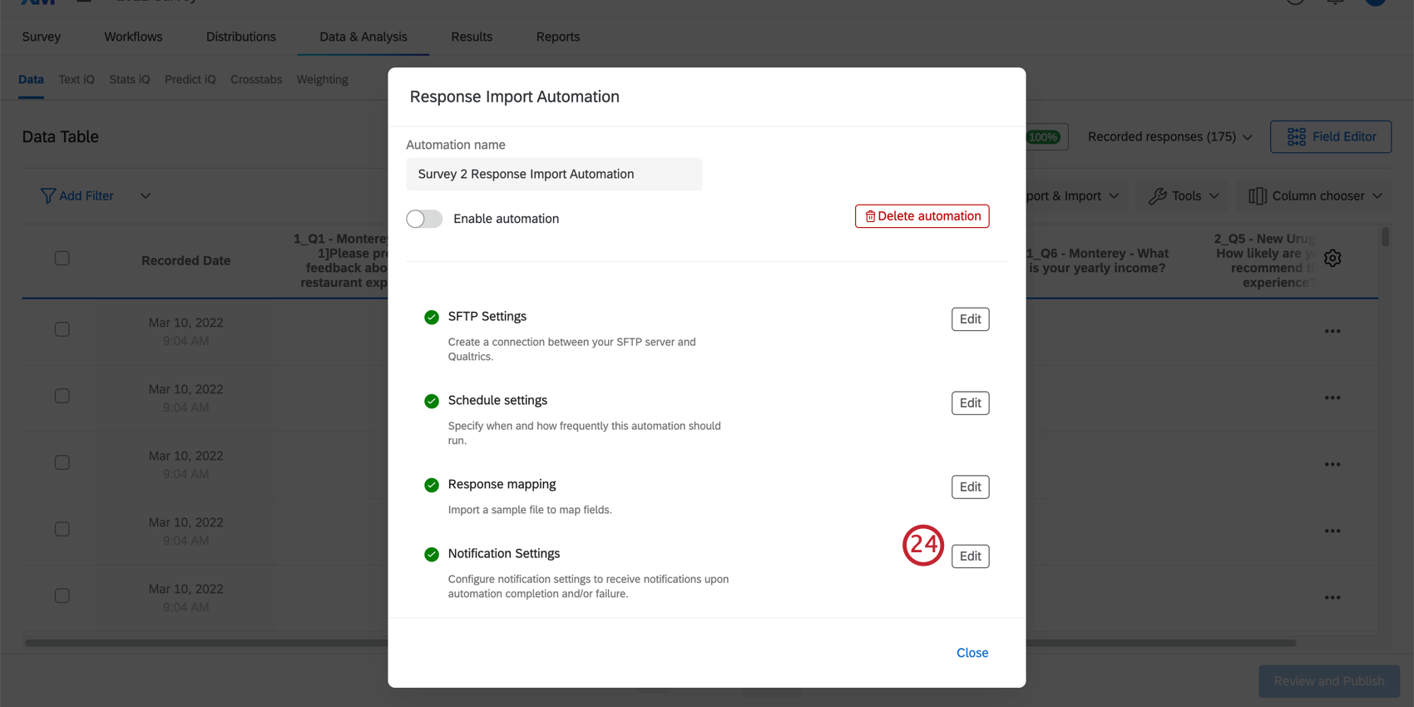The width and height of the screenshot is (1414, 707).
Task: Open row options for first response
Action: [1332, 331]
